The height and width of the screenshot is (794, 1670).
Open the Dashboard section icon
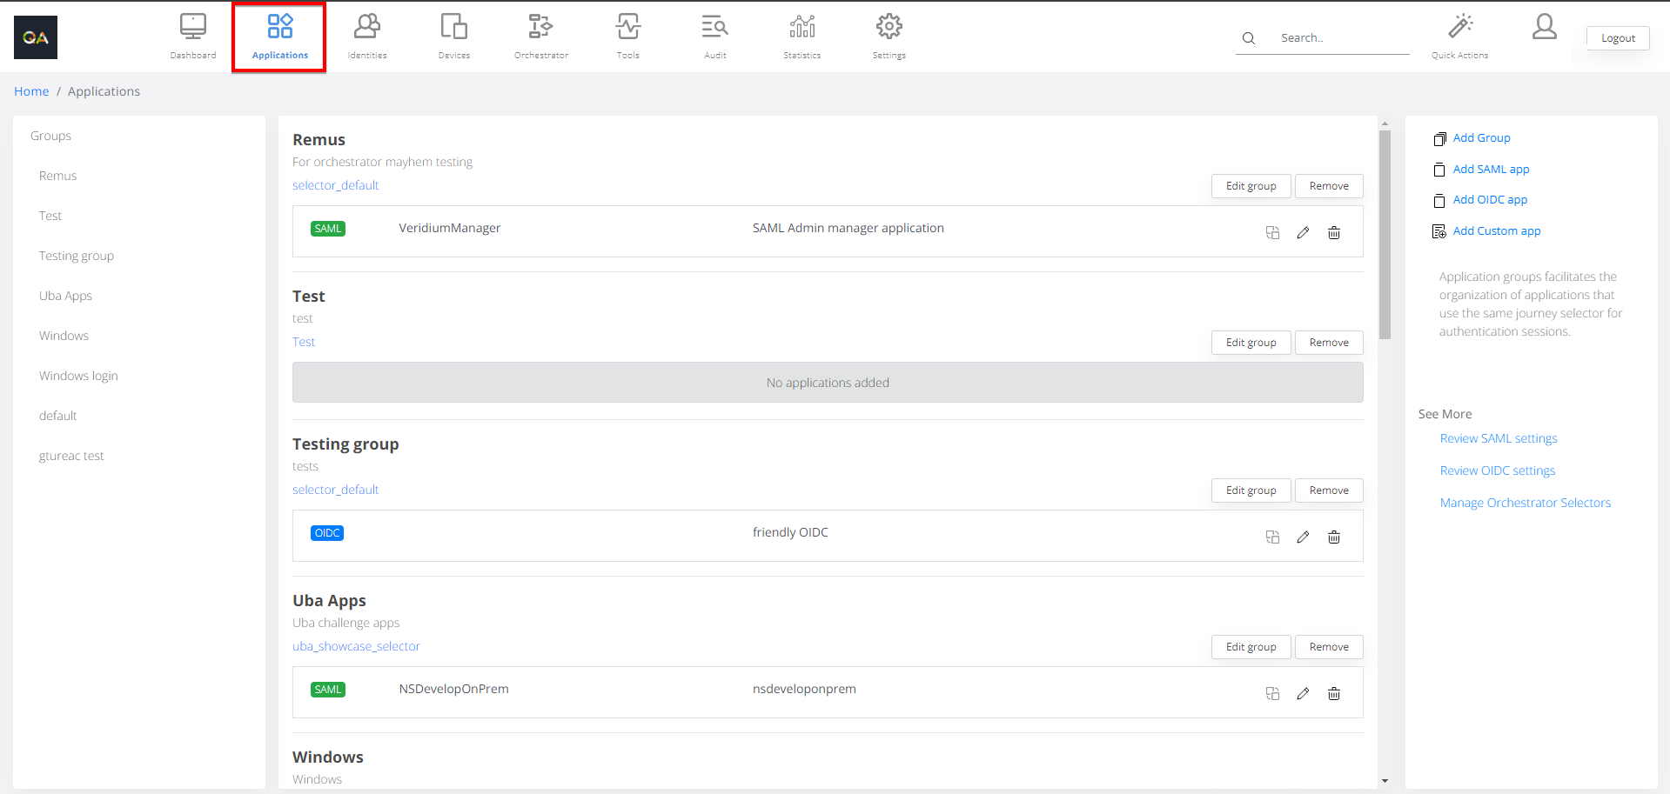point(192,27)
